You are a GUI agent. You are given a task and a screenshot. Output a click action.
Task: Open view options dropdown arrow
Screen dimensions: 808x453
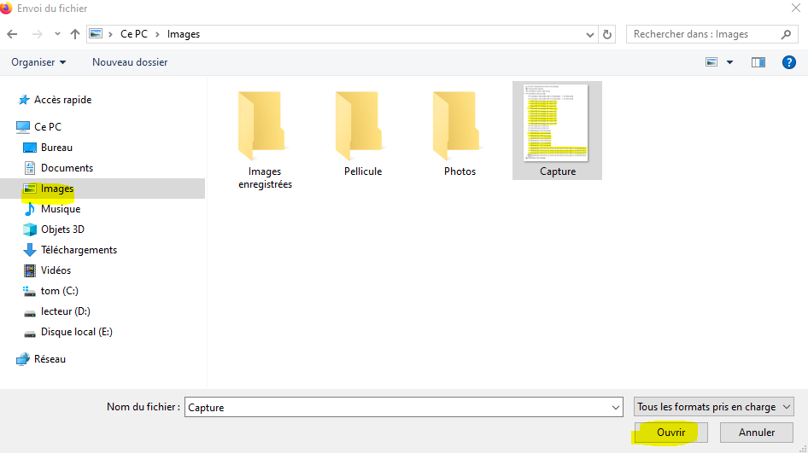[729, 62]
